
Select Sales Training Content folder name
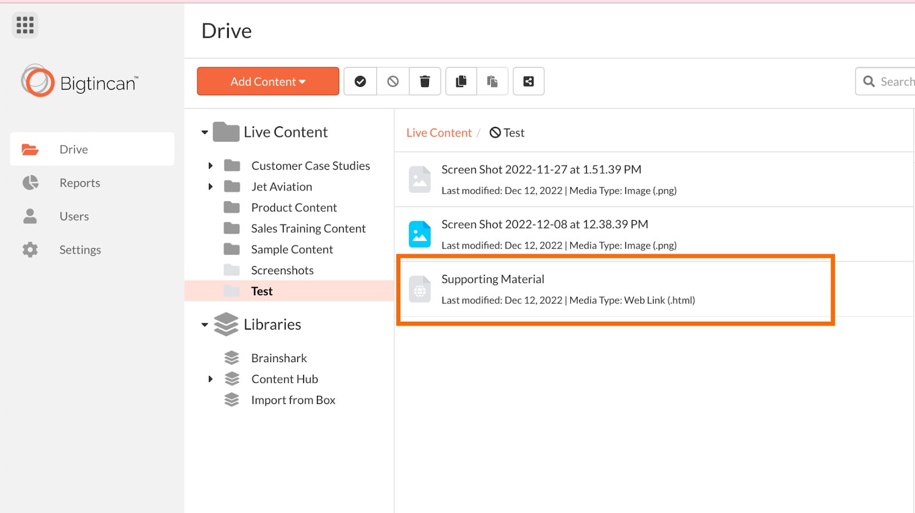coord(308,229)
